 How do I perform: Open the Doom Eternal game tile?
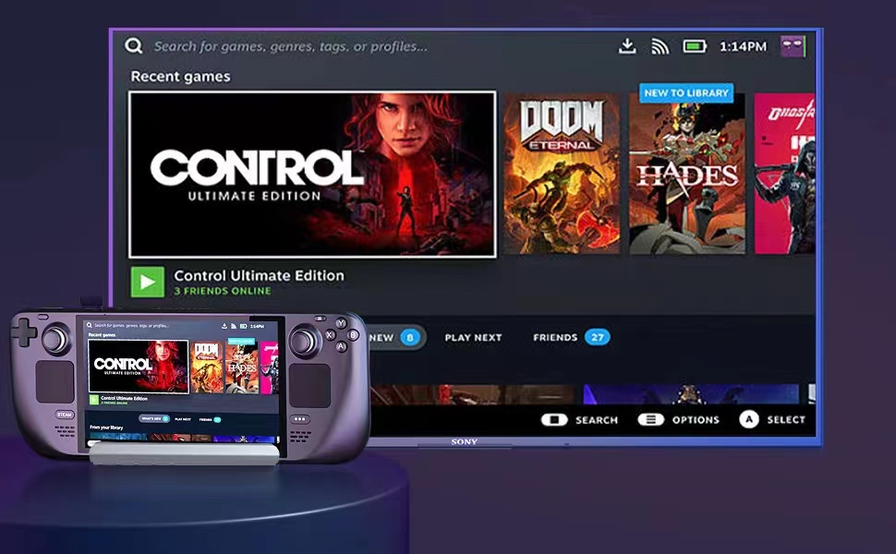tap(563, 171)
